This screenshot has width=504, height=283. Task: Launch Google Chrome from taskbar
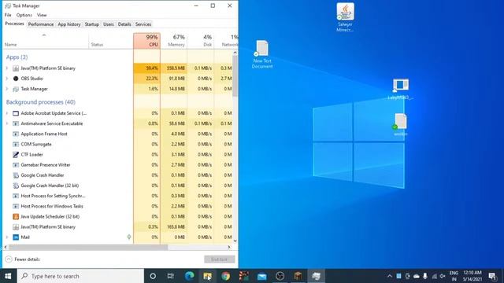point(226,276)
